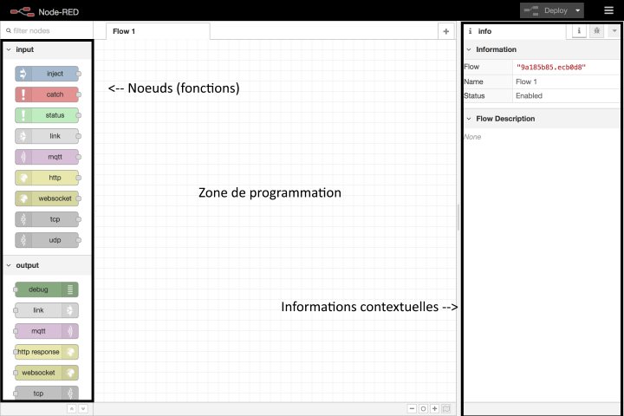The height and width of the screenshot is (416, 624).
Task: Choose the udp input node
Action: 47,240
